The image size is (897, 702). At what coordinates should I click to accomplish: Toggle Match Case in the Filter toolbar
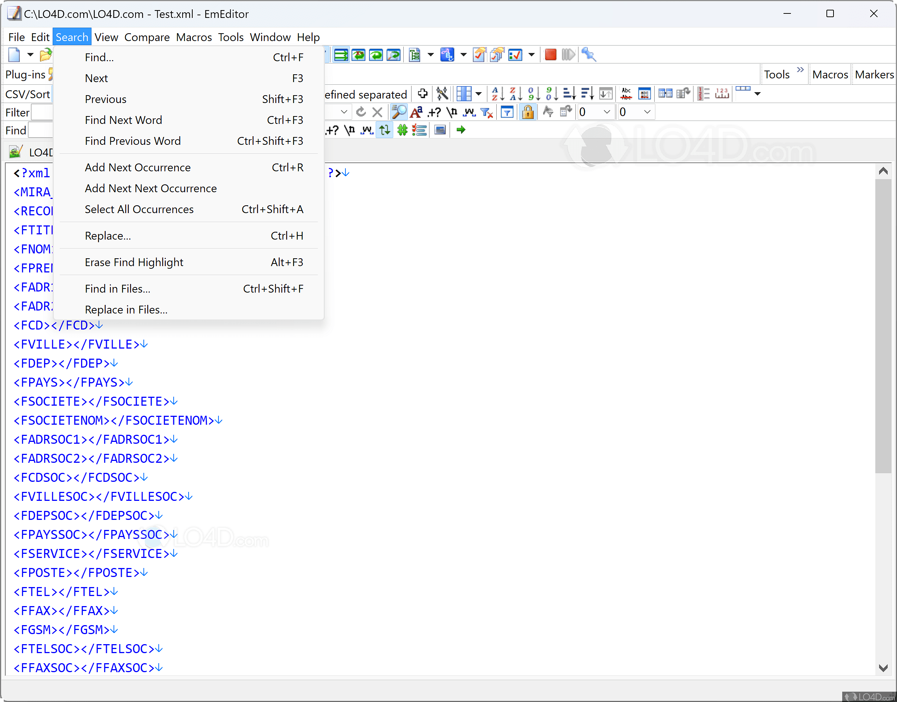[416, 112]
